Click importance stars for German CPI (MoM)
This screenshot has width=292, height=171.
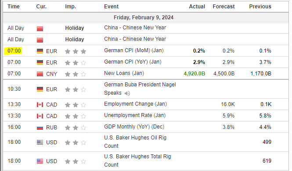pyautogui.click(x=76, y=51)
